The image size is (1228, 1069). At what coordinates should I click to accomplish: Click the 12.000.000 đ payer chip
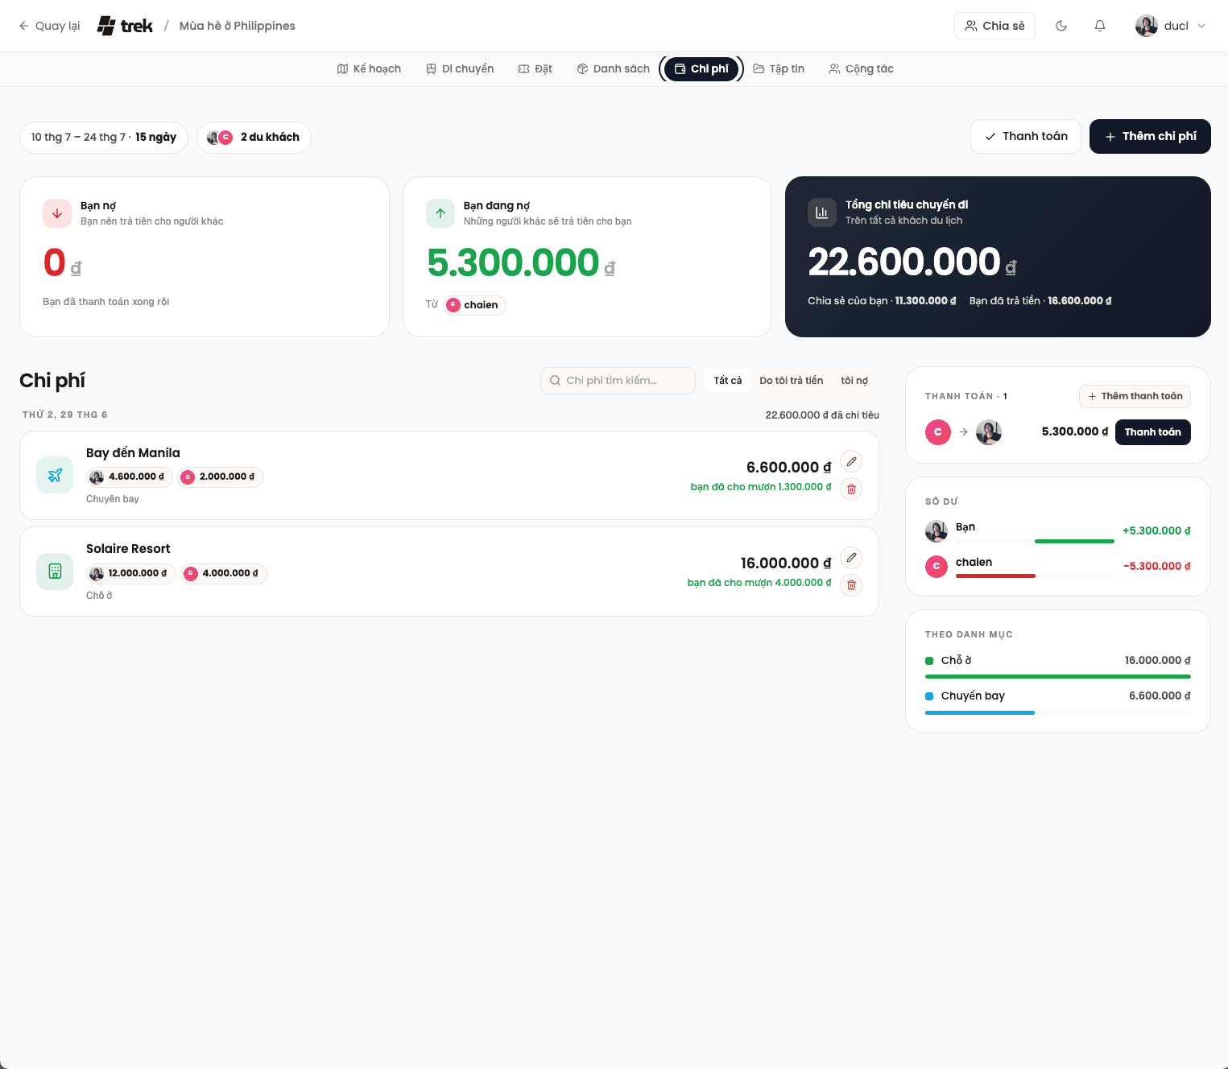[x=131, y=573]
